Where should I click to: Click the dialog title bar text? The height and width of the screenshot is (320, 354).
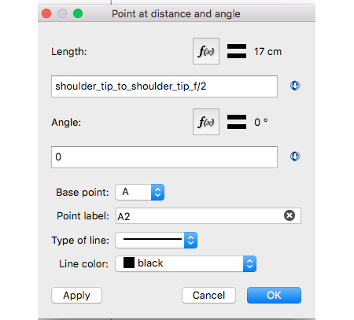click(176, 14)
